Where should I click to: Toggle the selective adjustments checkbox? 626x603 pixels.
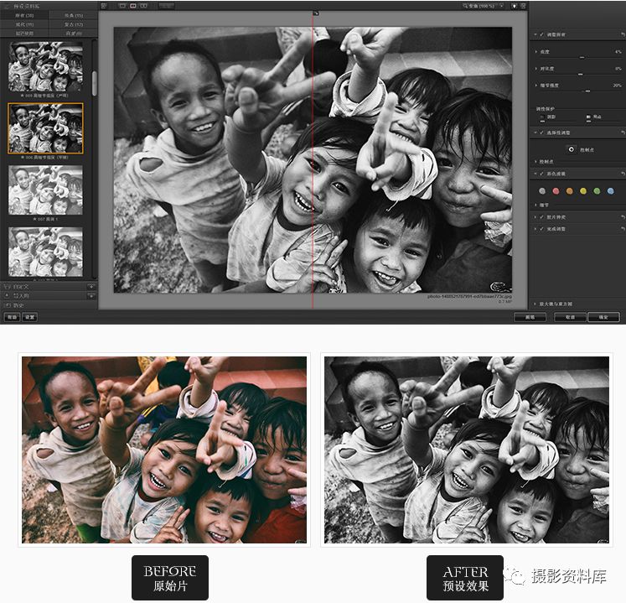coord(542,133)
